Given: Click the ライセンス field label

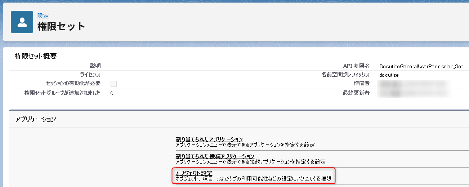Looking at the screenshot, I should coord(90,75).
